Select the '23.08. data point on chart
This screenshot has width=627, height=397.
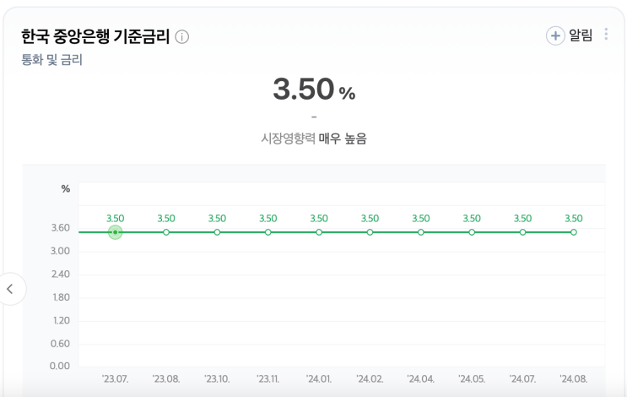pos(166,232)
